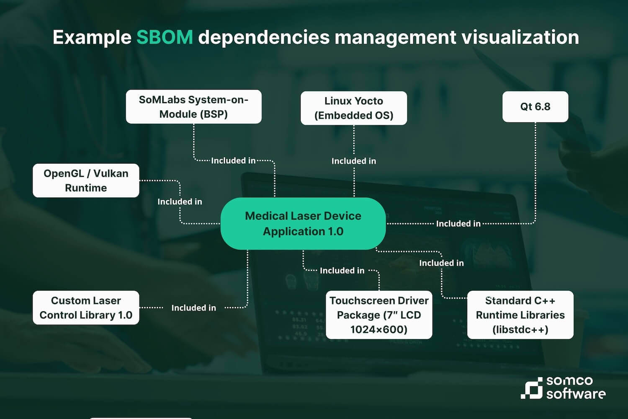Image resolution: width=628 pixels, height=419 pixels.
Task: Expand the Standard C++ Runtime Libraries node
Action: click(520, 315)
